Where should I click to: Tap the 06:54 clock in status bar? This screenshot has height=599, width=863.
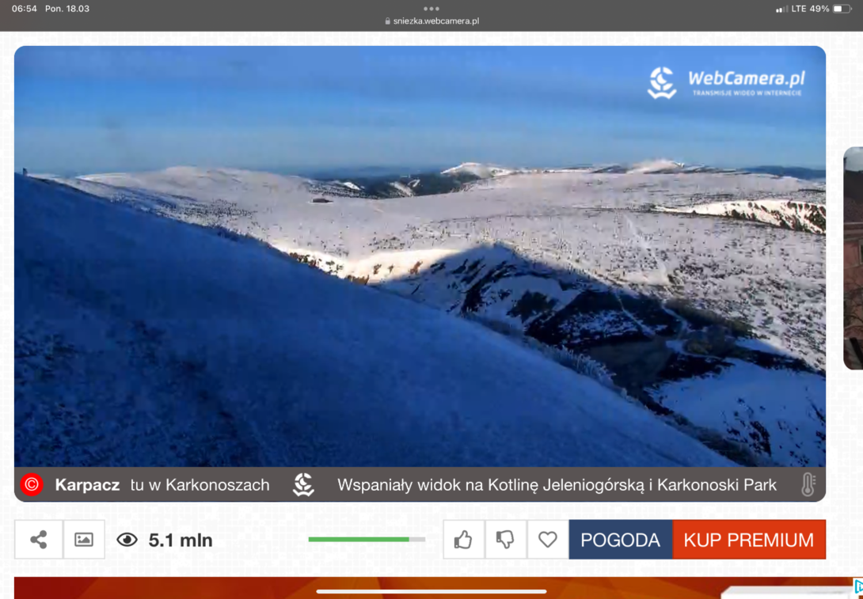click(25, 9)
